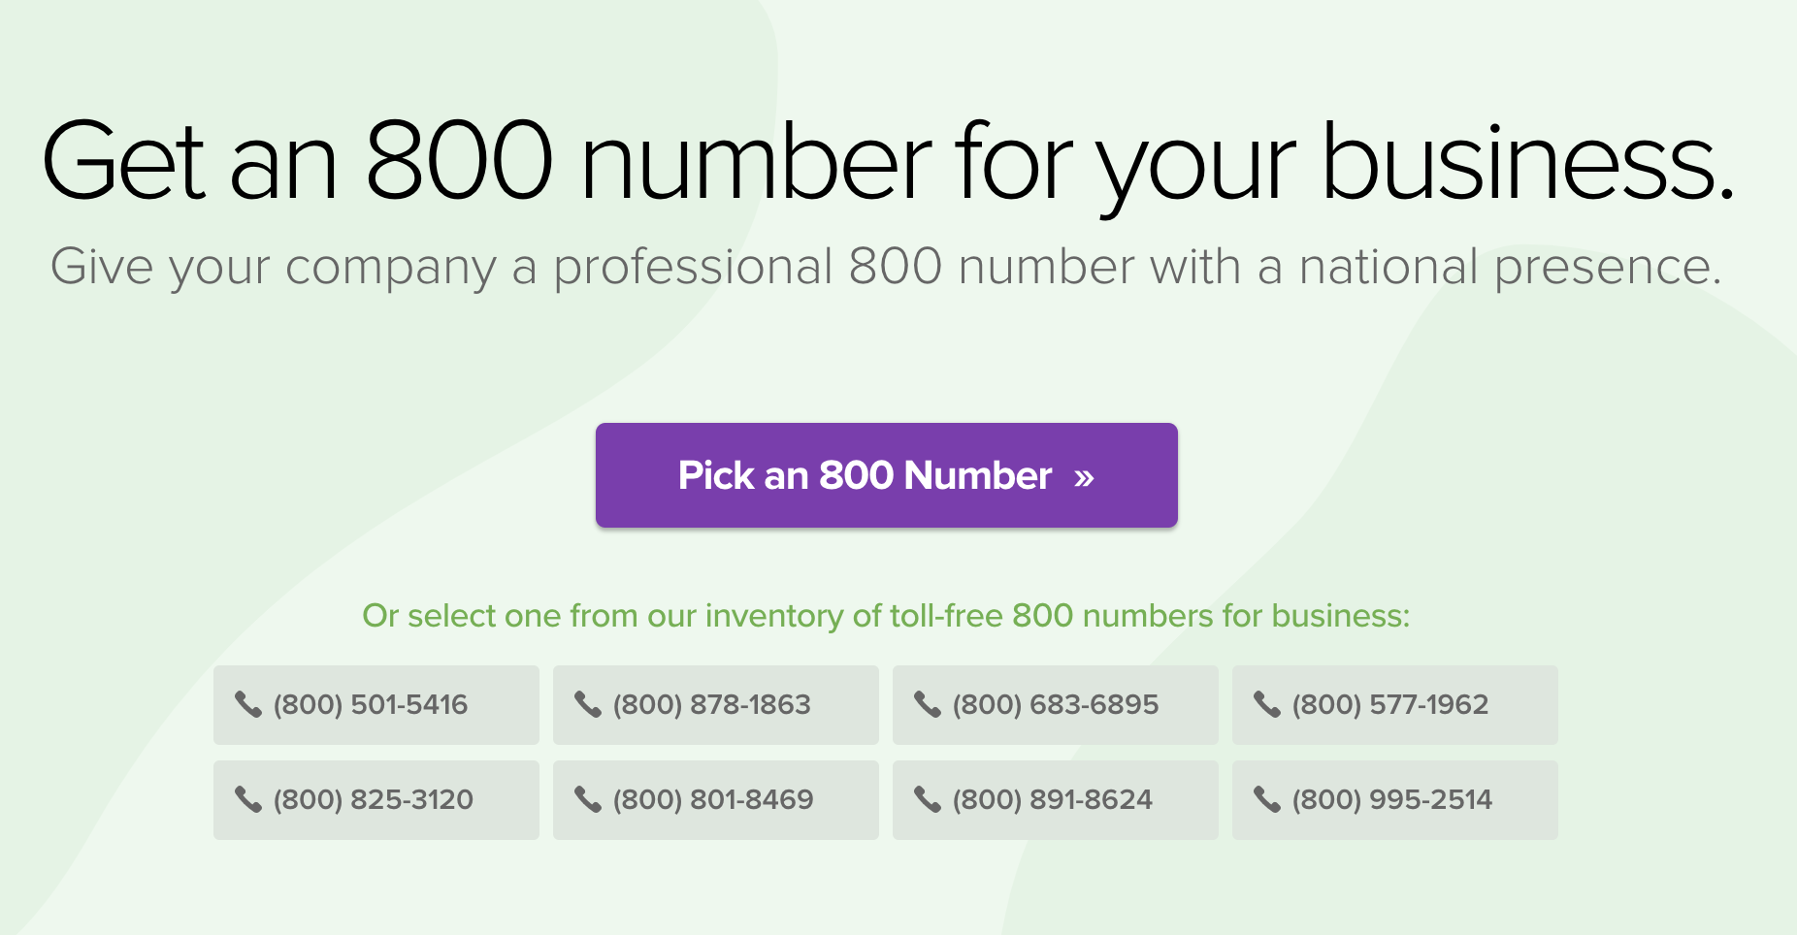The image size is (1797, 935).
Task: Pick the number (800) 825-3120
Action: (x=376, y=800)
